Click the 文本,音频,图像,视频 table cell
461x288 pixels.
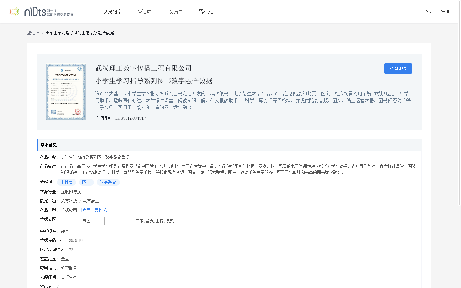coord(155,221)
